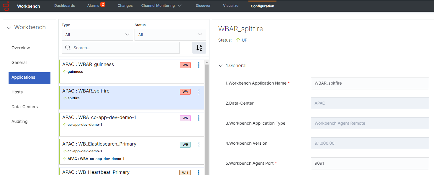Image resolution: width=434 pixels, height=175 pixels.
Task: Click the Workbench Agent Port field
Action: [369, 163]
